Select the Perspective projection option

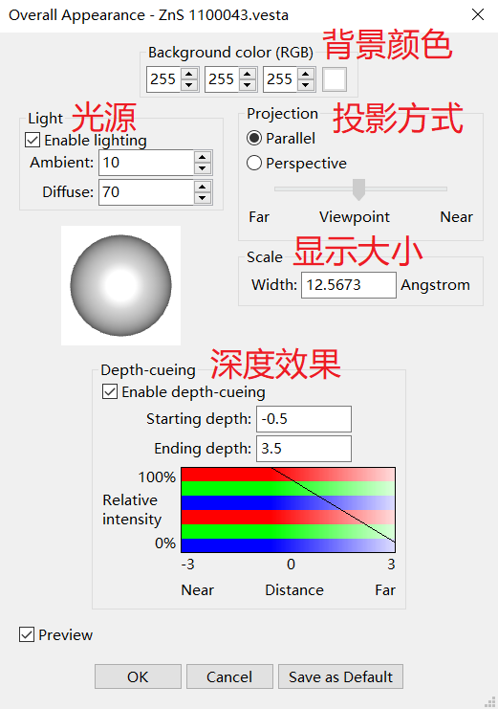pos(254,163)
